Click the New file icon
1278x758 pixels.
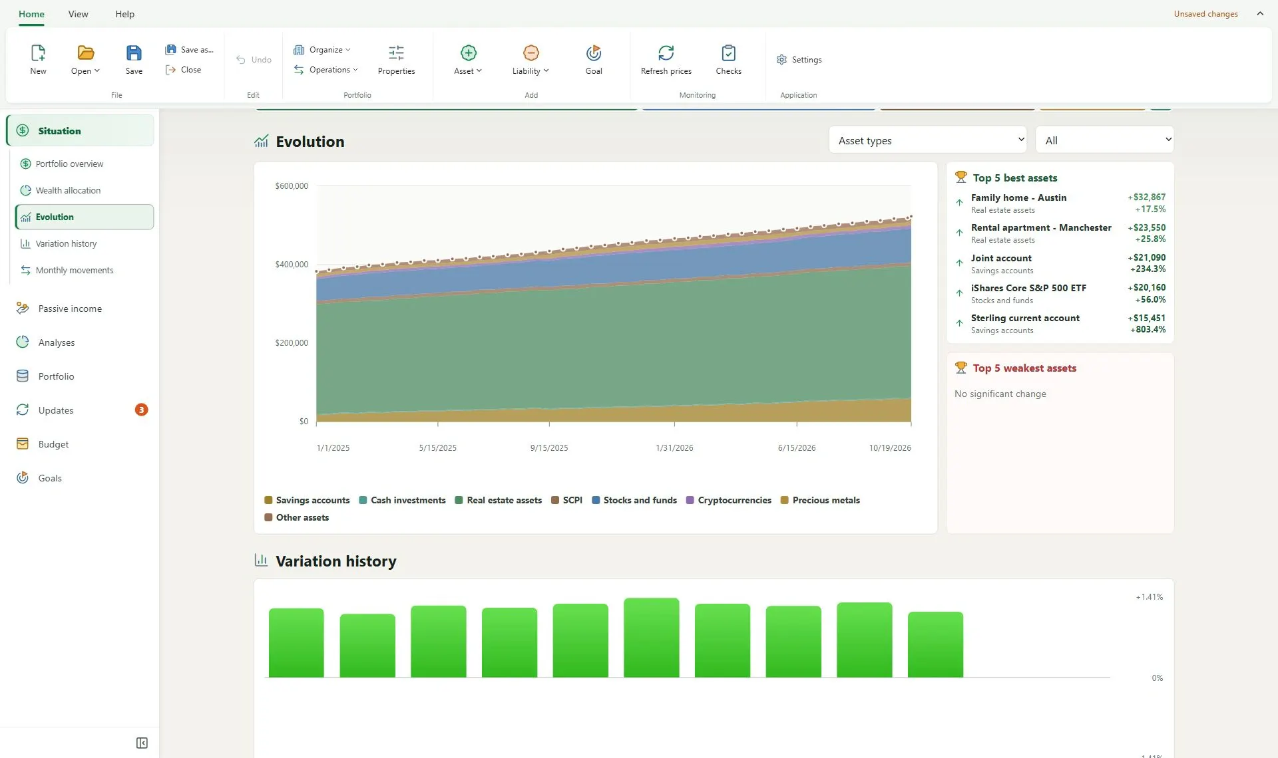point(38,53)
